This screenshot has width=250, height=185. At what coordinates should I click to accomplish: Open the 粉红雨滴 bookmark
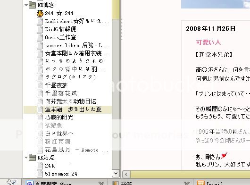coord(58,142)
